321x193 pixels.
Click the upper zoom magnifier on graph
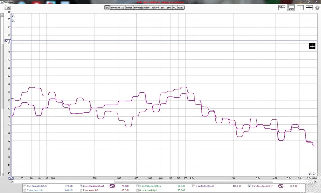13,16
